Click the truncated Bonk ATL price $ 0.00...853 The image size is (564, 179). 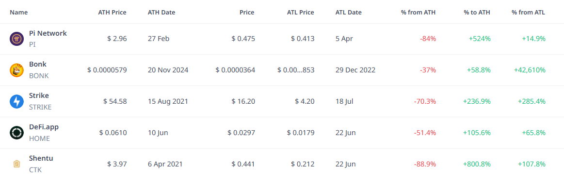(296, 70)
